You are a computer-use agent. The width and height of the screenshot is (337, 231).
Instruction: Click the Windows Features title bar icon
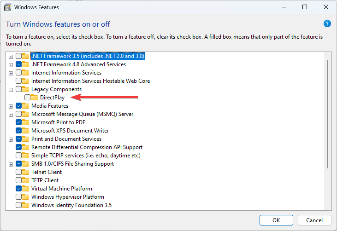click(x=7, y=7)
